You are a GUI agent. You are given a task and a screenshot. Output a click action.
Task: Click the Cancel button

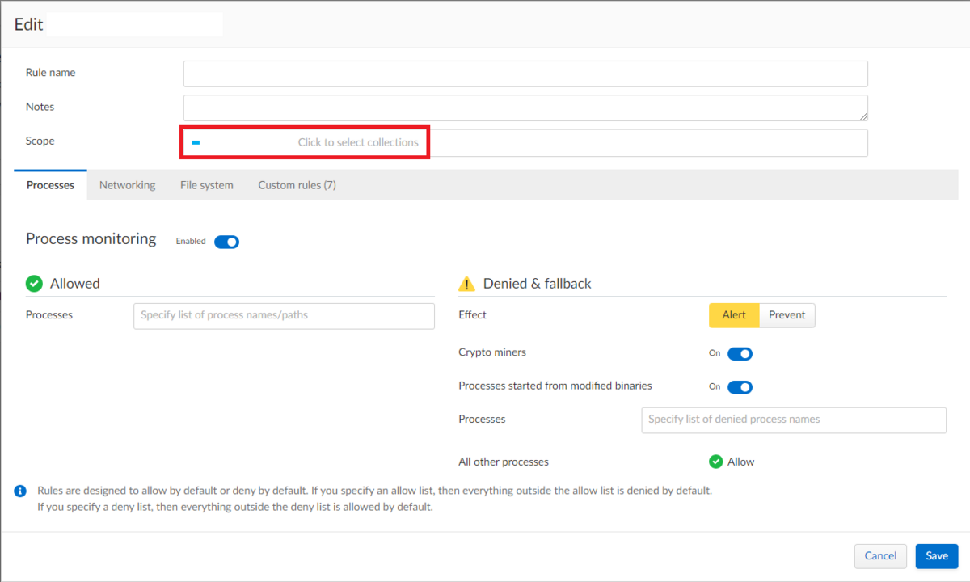(880, 556)
